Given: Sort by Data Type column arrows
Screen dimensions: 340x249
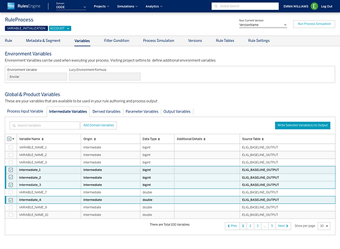Looking at the screenshot, I should click(159, 139).
